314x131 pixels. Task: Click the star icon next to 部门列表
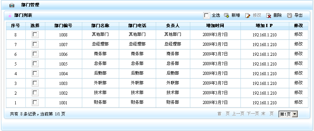point(10,16)
